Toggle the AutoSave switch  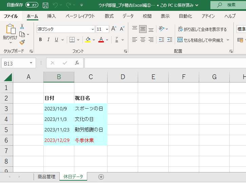(32, 5)
